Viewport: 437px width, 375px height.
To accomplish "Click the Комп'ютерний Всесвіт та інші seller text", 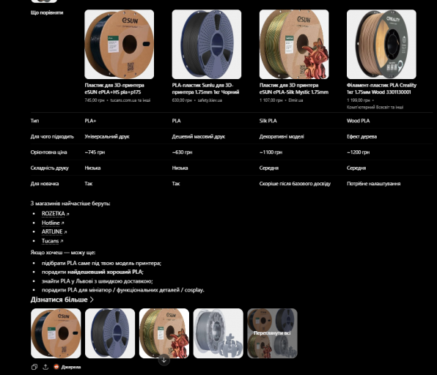I will [x=375, y=107].
